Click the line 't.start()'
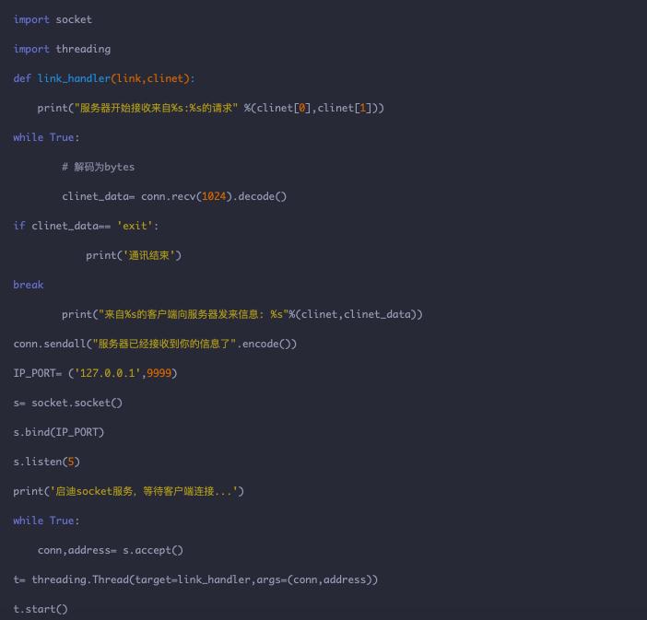Image resolution: width=647 pixels, height=620 pixels. tap(41, 609)
